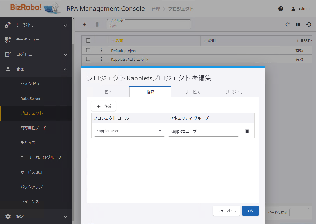
Task: Open ユーザーおよびグループ in sidebar
Action: tap(36, 157)
